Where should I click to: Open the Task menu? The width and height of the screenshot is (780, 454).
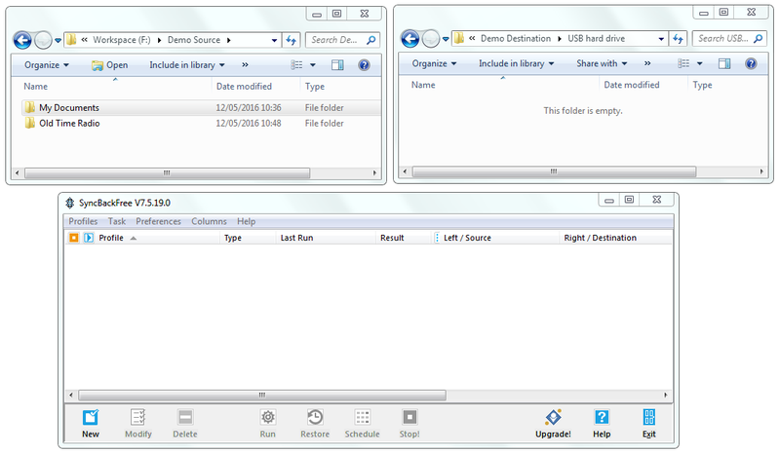117,221
